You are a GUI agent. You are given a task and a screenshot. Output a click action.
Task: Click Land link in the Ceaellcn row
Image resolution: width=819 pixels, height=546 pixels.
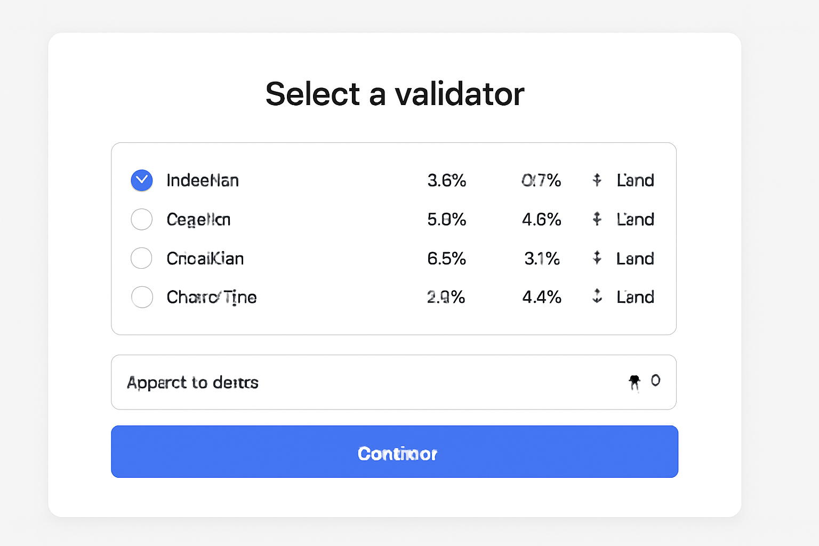pyautogui.click(x=635, y=219)
